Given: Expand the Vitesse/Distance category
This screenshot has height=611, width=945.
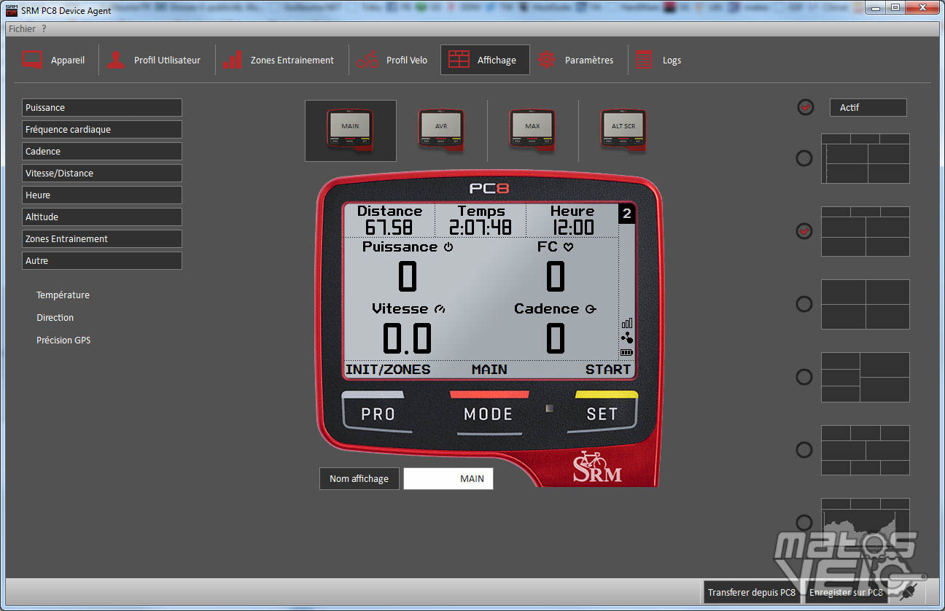Looking at the screenshot, I should [102, 173].
